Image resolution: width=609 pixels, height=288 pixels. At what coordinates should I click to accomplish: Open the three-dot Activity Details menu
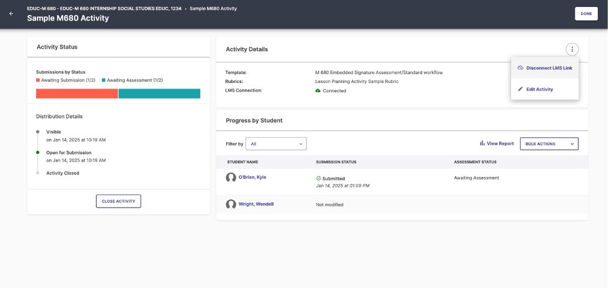[x=572, y=49]
